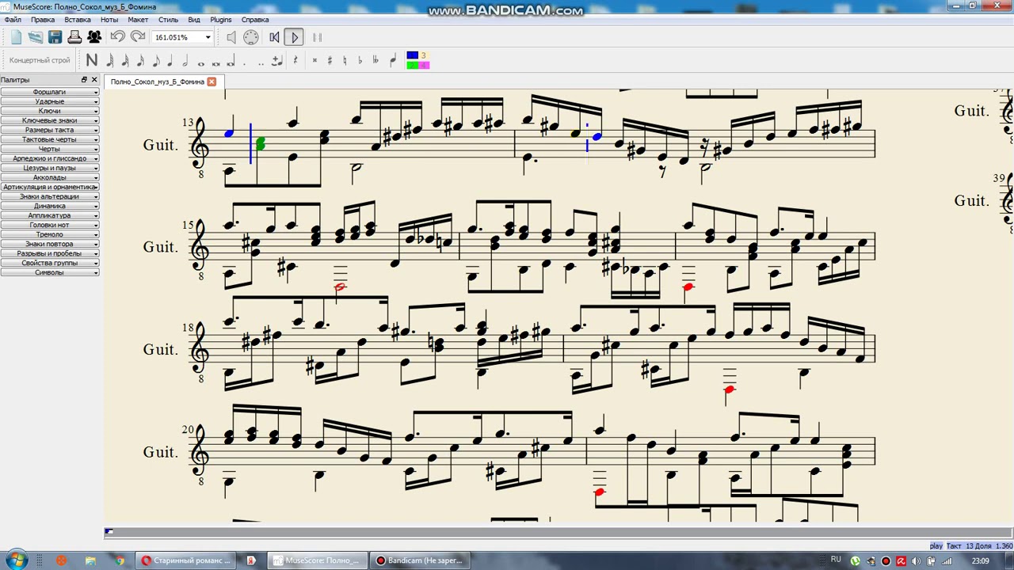
Task: Expand the Арпеджио и глиссандо palette
Action: [x=50, y=158]
